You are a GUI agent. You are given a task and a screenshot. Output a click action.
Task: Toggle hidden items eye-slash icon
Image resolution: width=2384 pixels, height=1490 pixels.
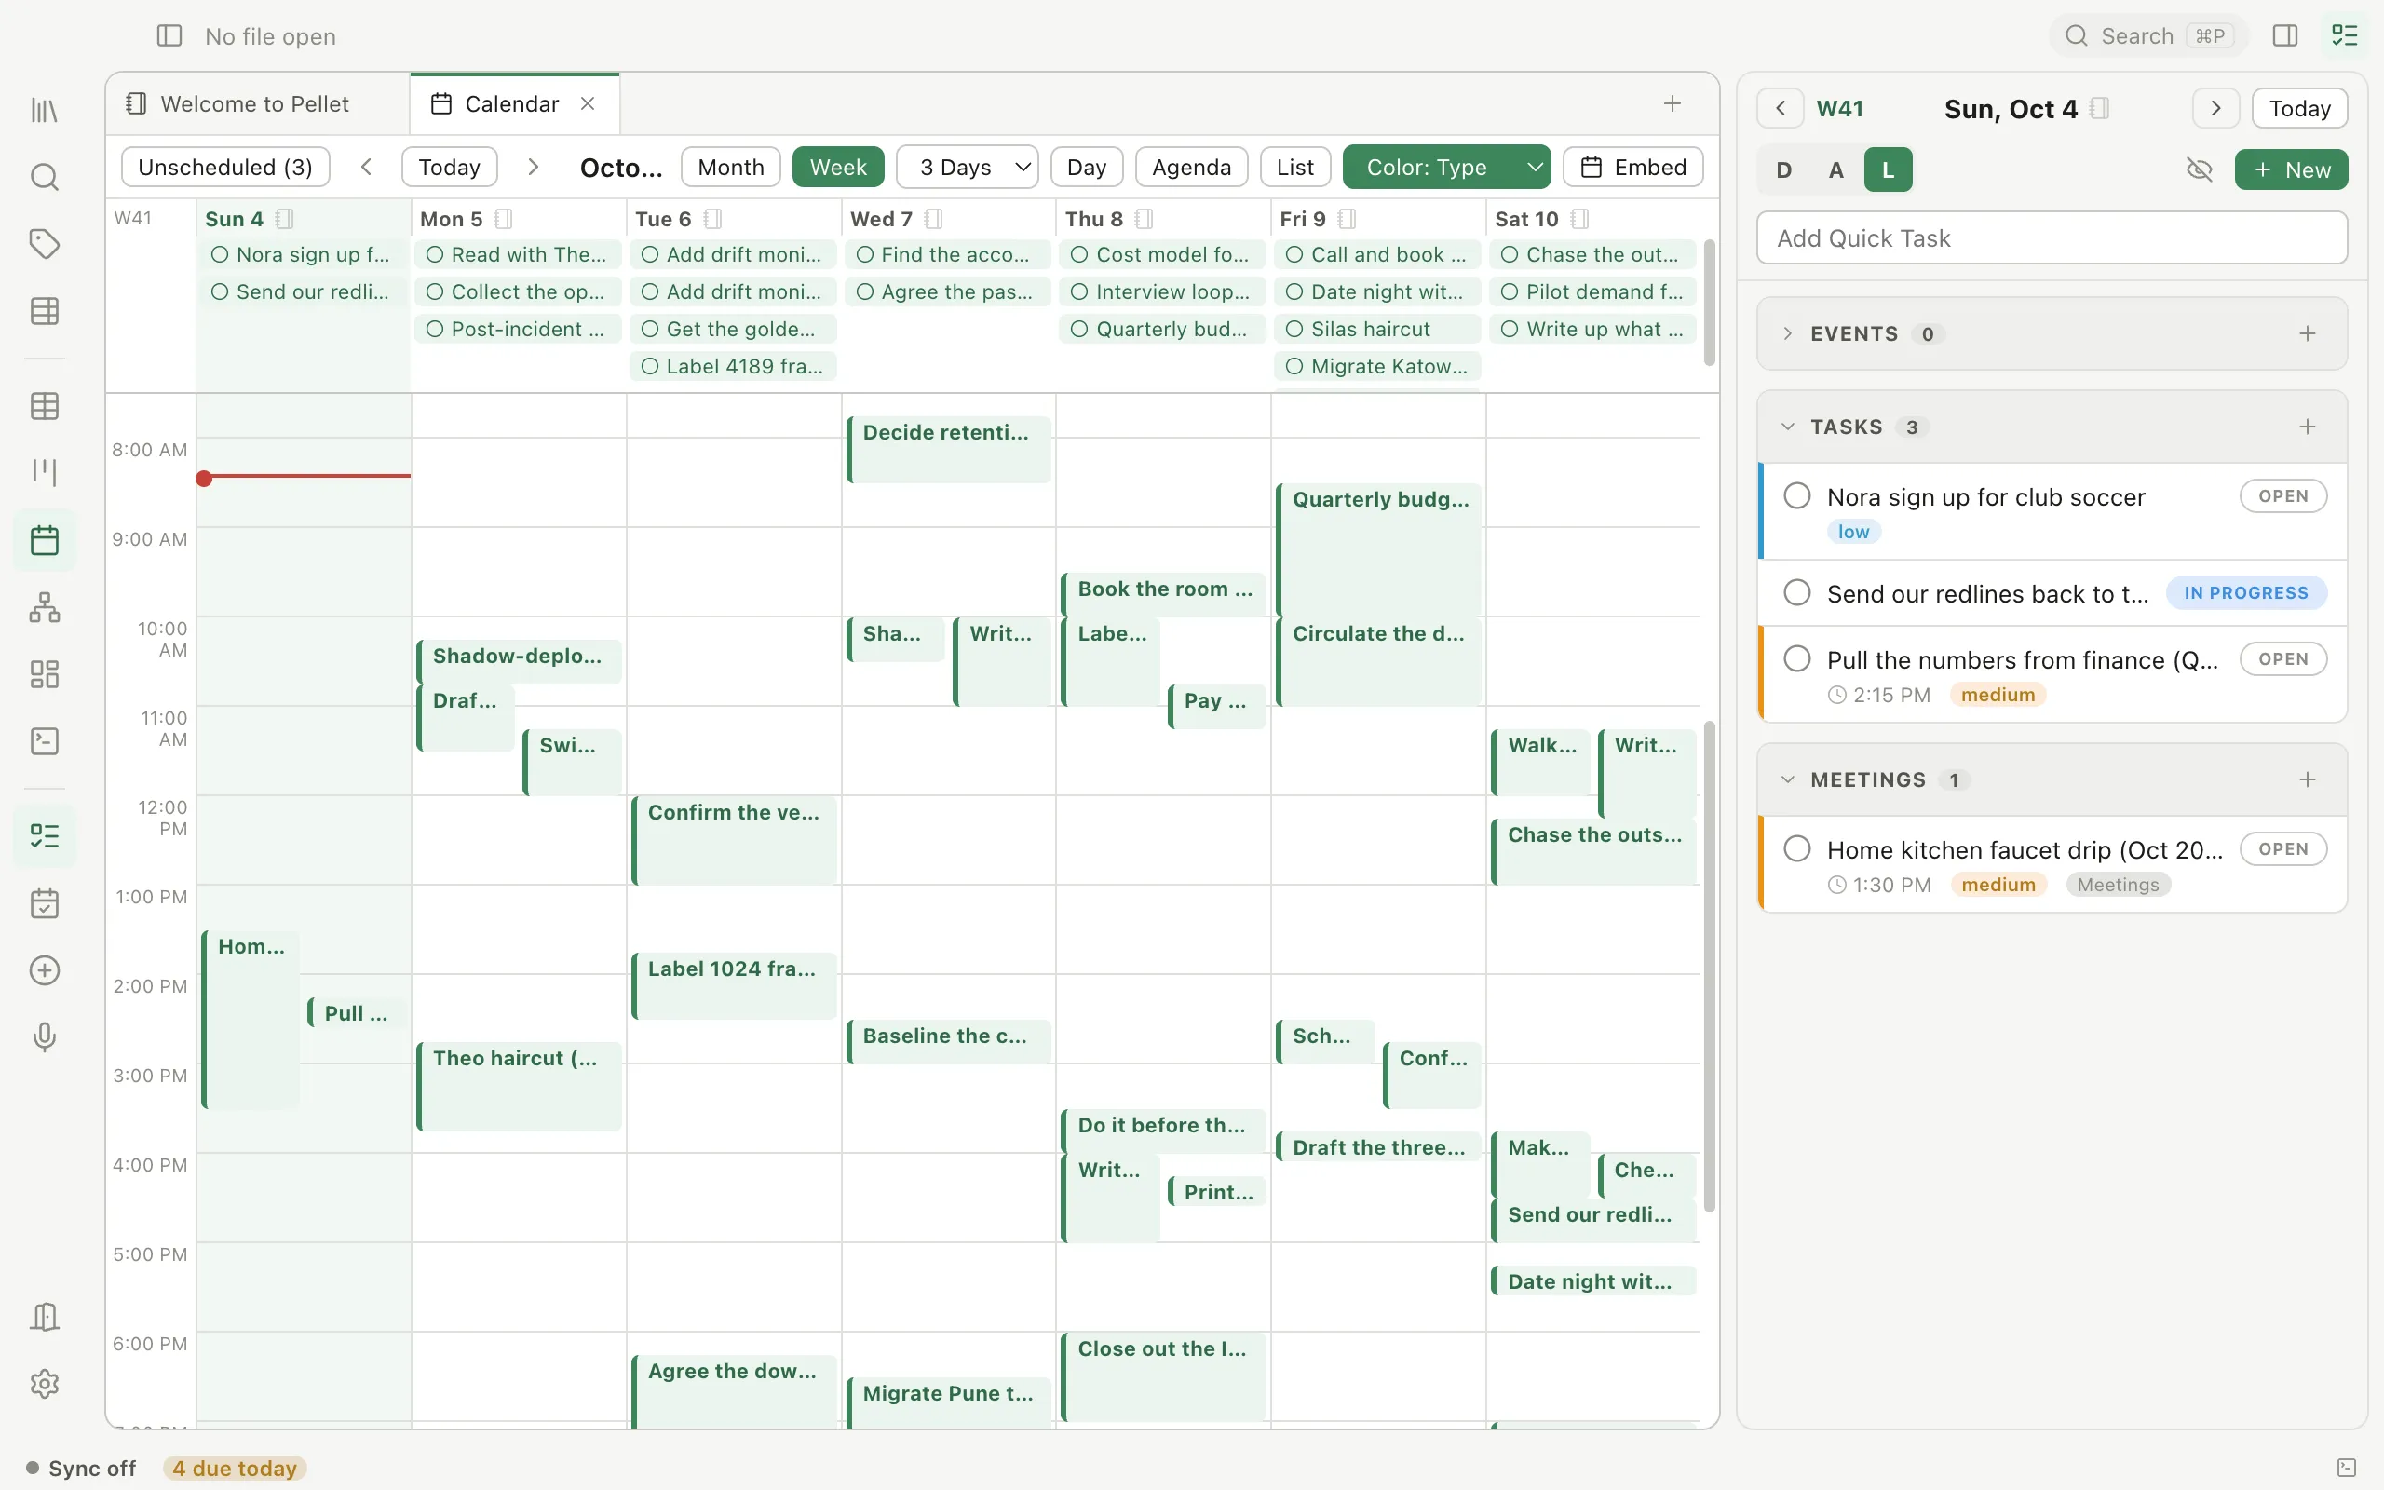2199,169
